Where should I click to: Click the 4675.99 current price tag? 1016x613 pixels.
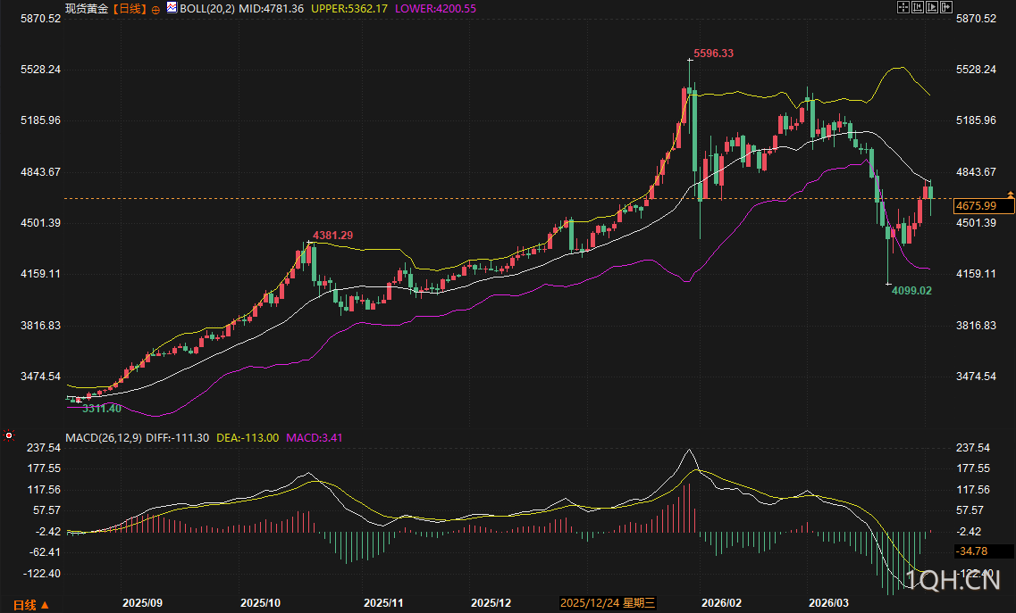(984, 206)
